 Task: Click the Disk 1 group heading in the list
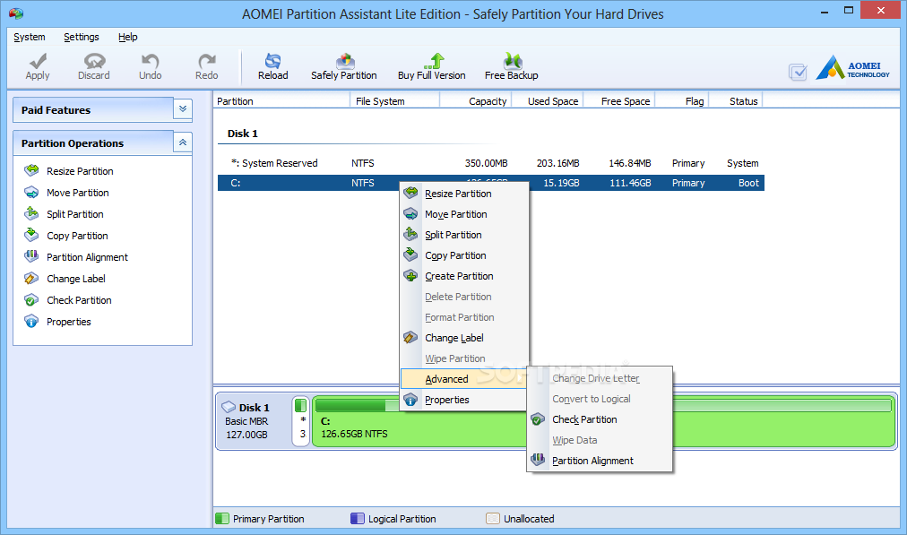[242, 134]
